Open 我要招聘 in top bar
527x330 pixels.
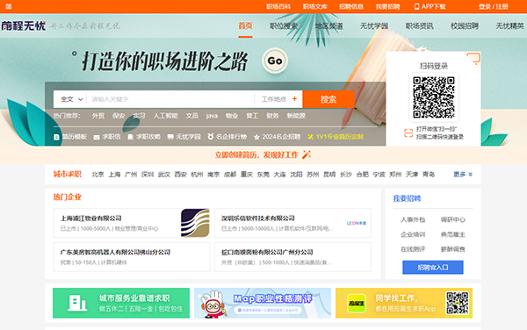pyautogui.click(x=387, y=6)
